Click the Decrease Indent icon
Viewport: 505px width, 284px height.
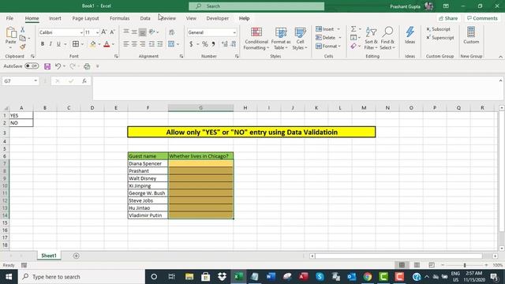coord(151,44)
